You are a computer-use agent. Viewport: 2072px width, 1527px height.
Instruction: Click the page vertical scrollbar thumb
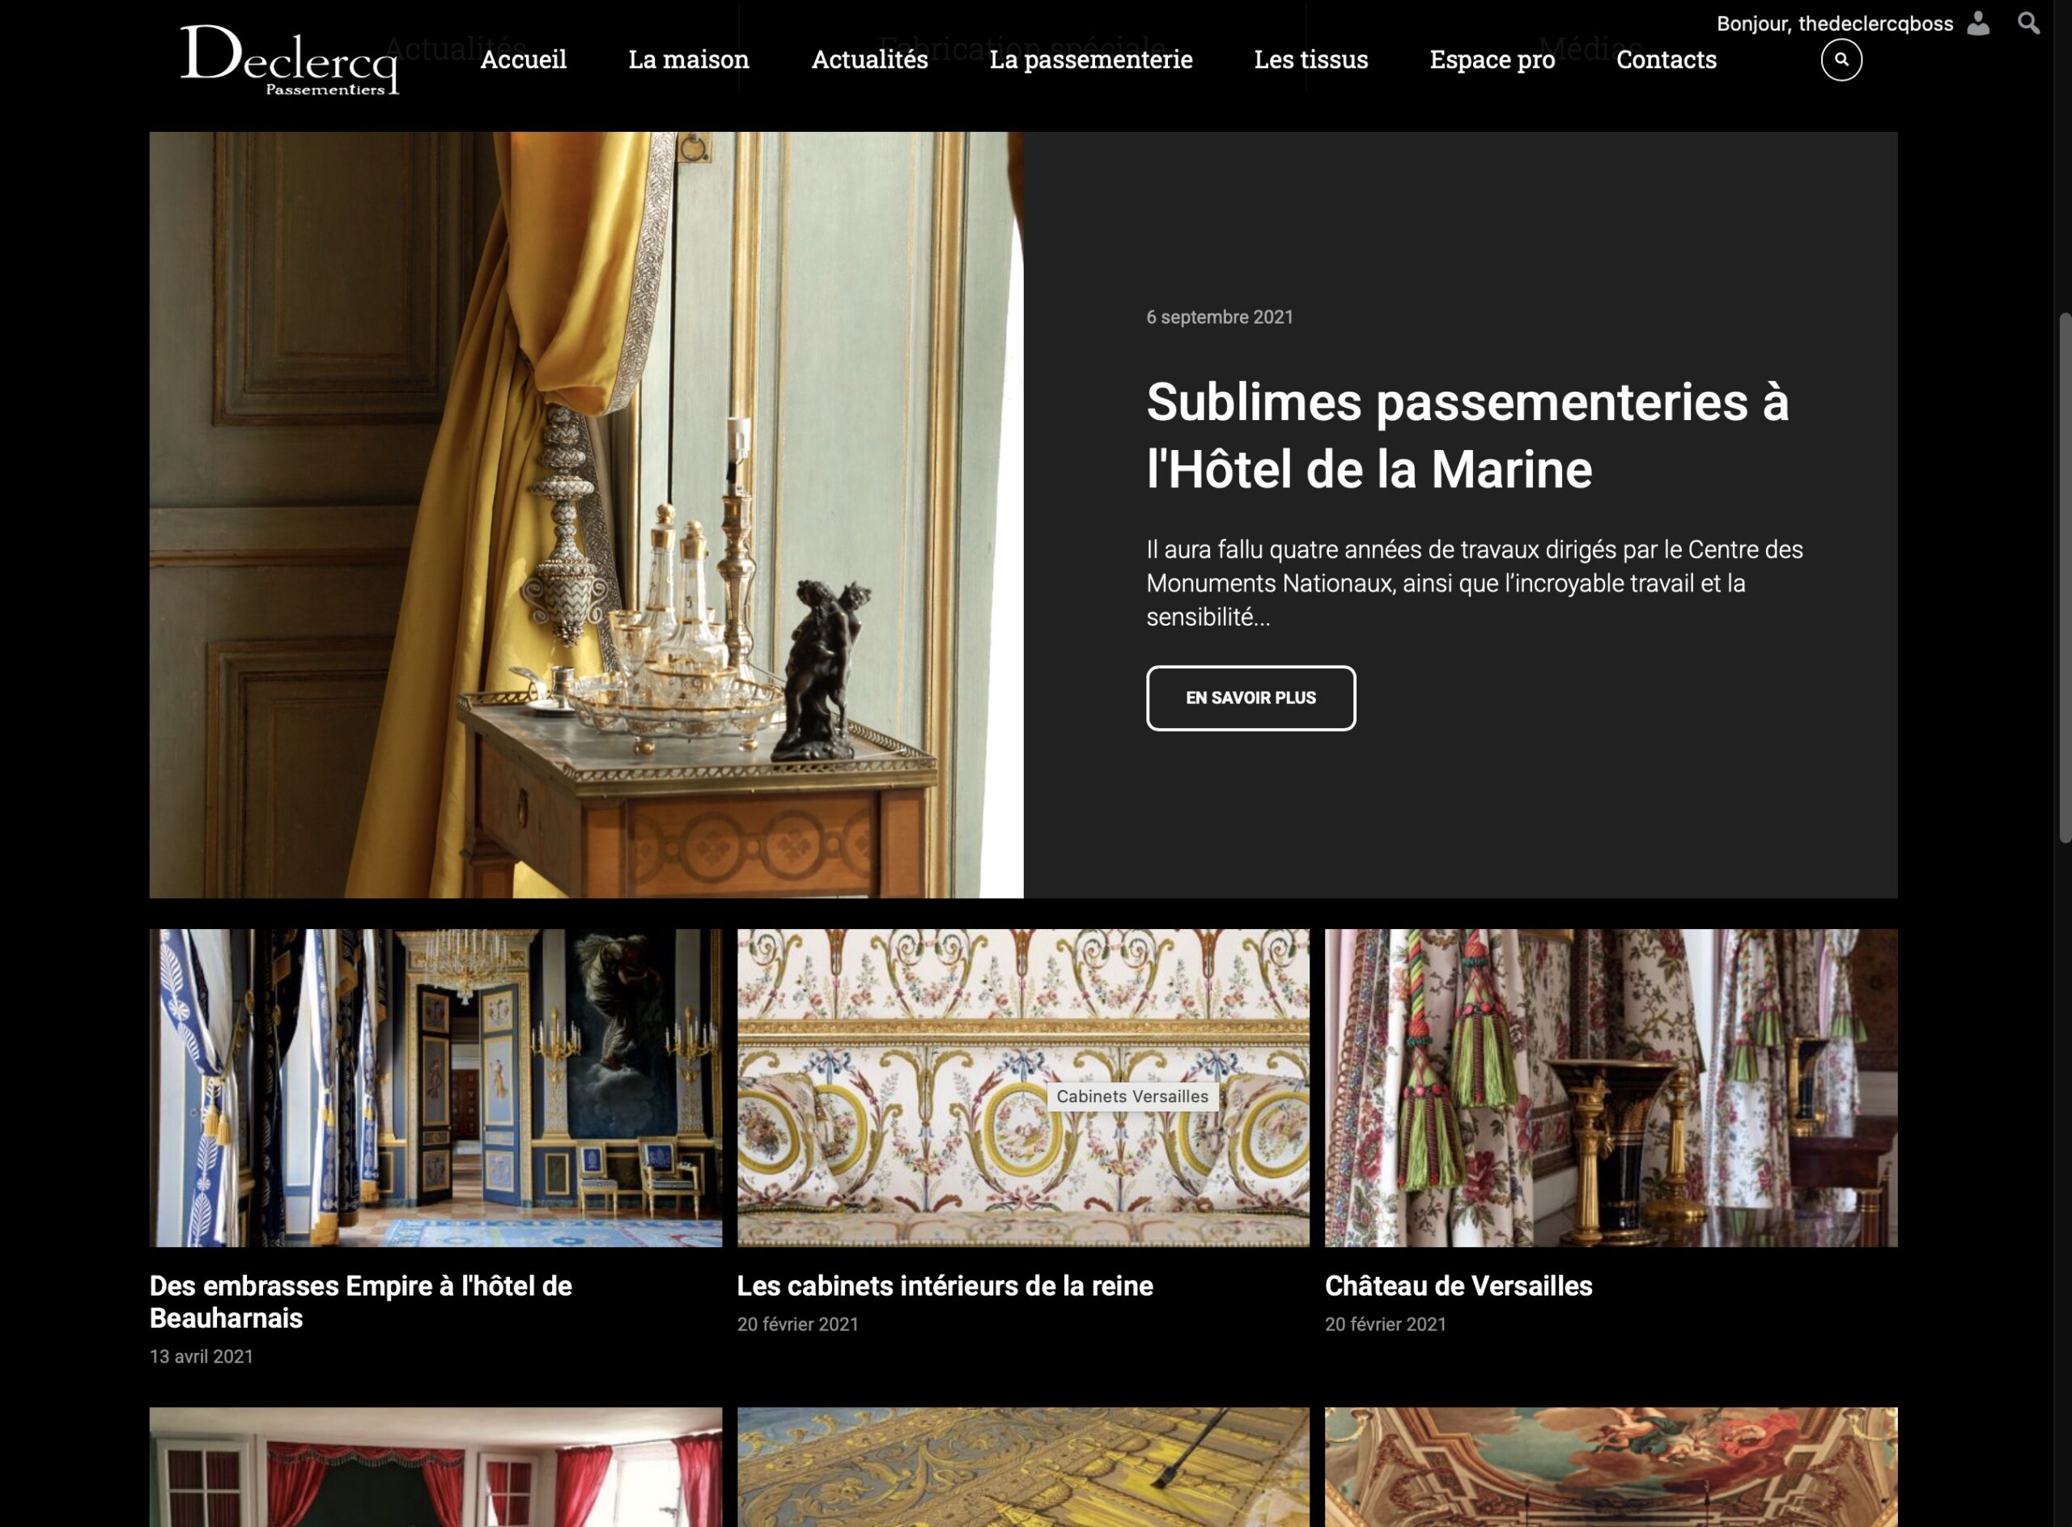pyautogui.click(x=2065, y=579)
